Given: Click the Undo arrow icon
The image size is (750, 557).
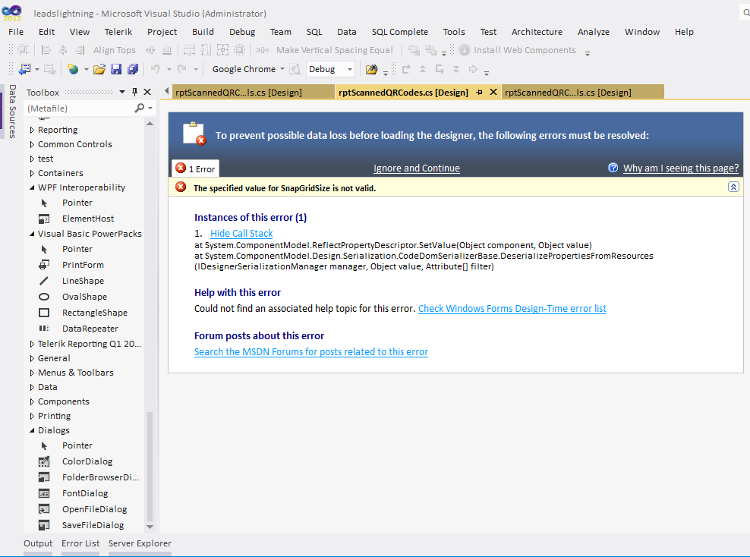Looking at the screenshot, I should pos(156,69).
